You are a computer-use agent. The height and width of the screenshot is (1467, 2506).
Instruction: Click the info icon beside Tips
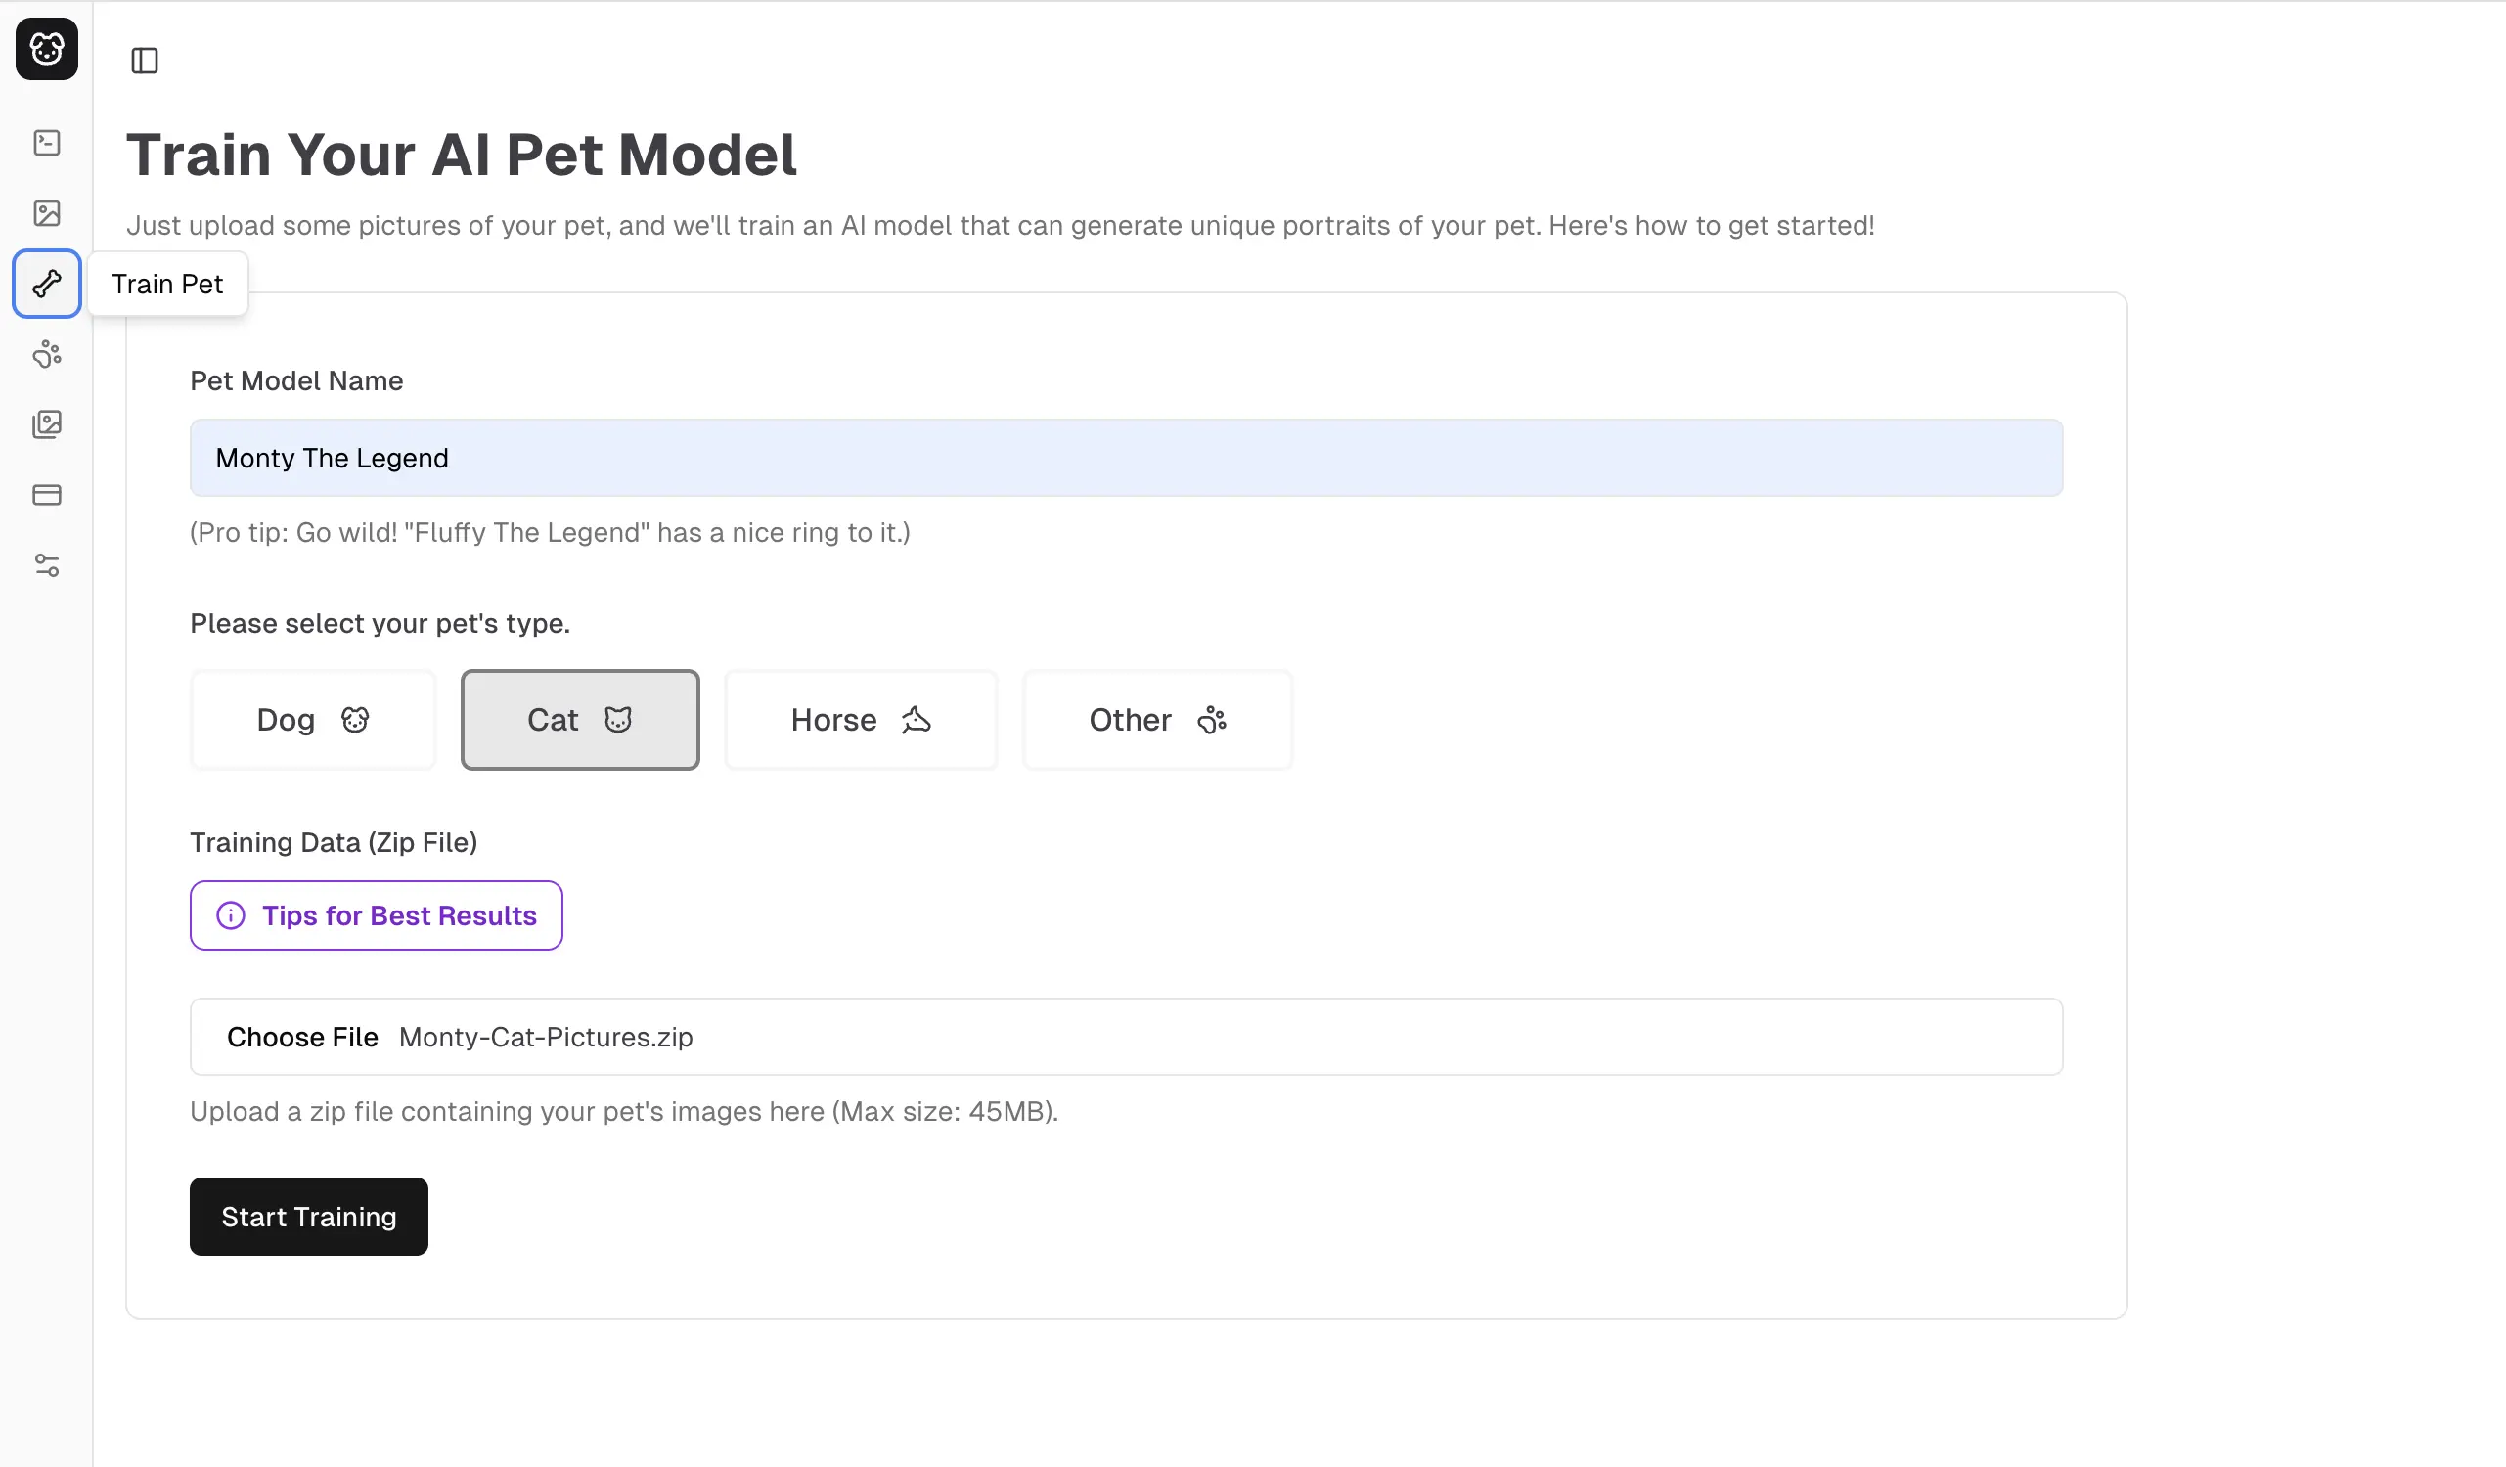coord(231,915)
